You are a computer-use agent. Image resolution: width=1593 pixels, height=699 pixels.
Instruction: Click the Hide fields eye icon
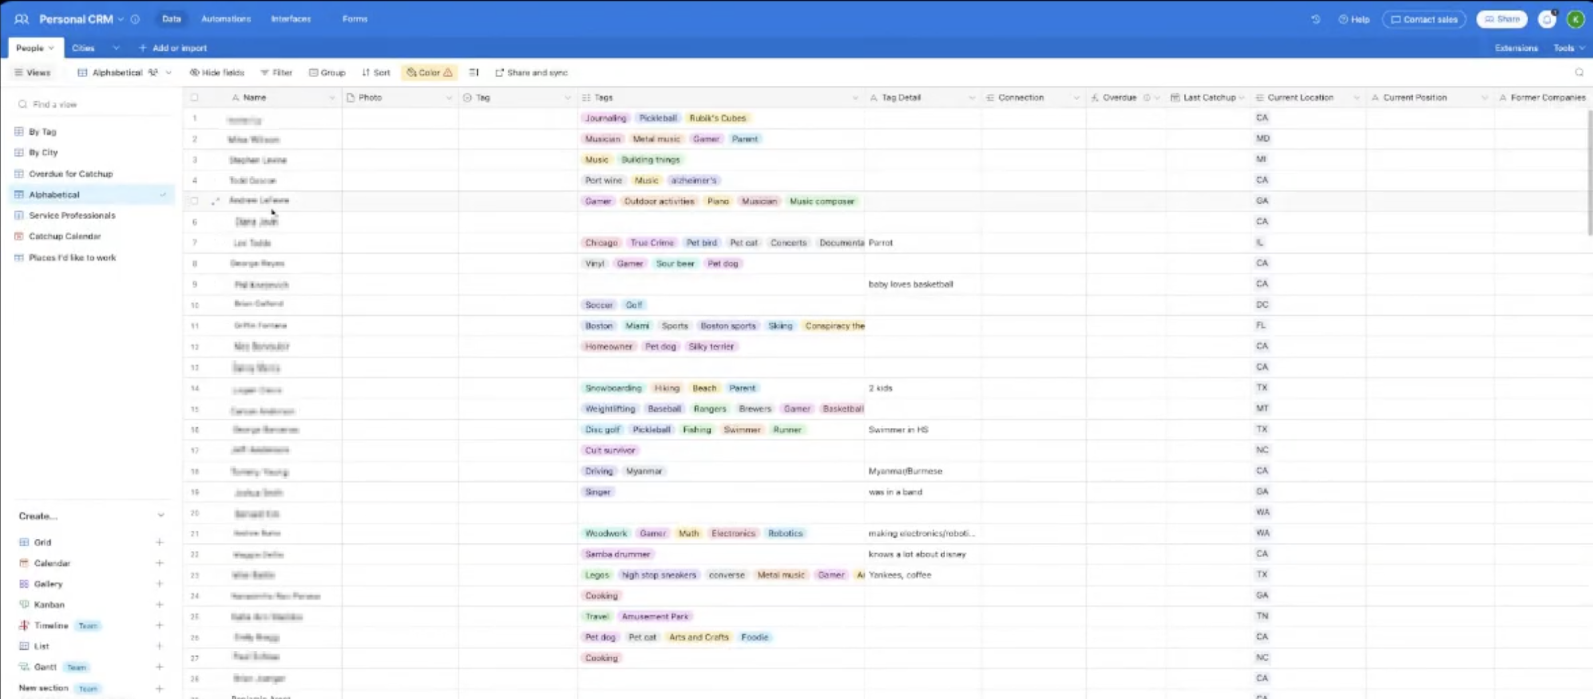click(x=194, y=72)
